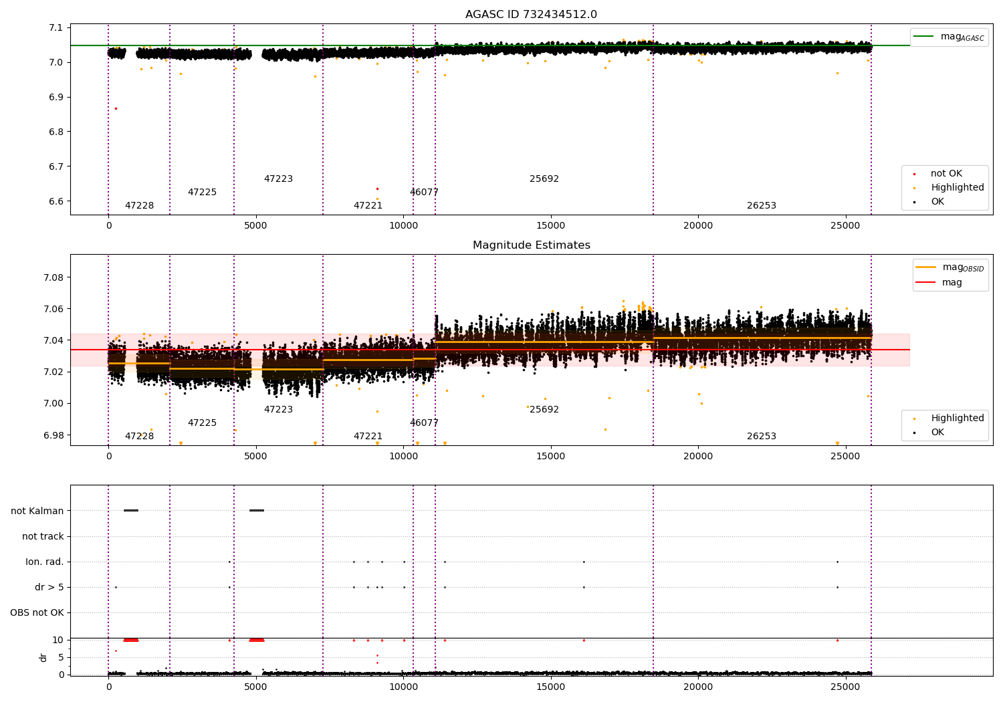Click the rotated 'dr' axis label

pyautogui.click(x=43, y=658)
